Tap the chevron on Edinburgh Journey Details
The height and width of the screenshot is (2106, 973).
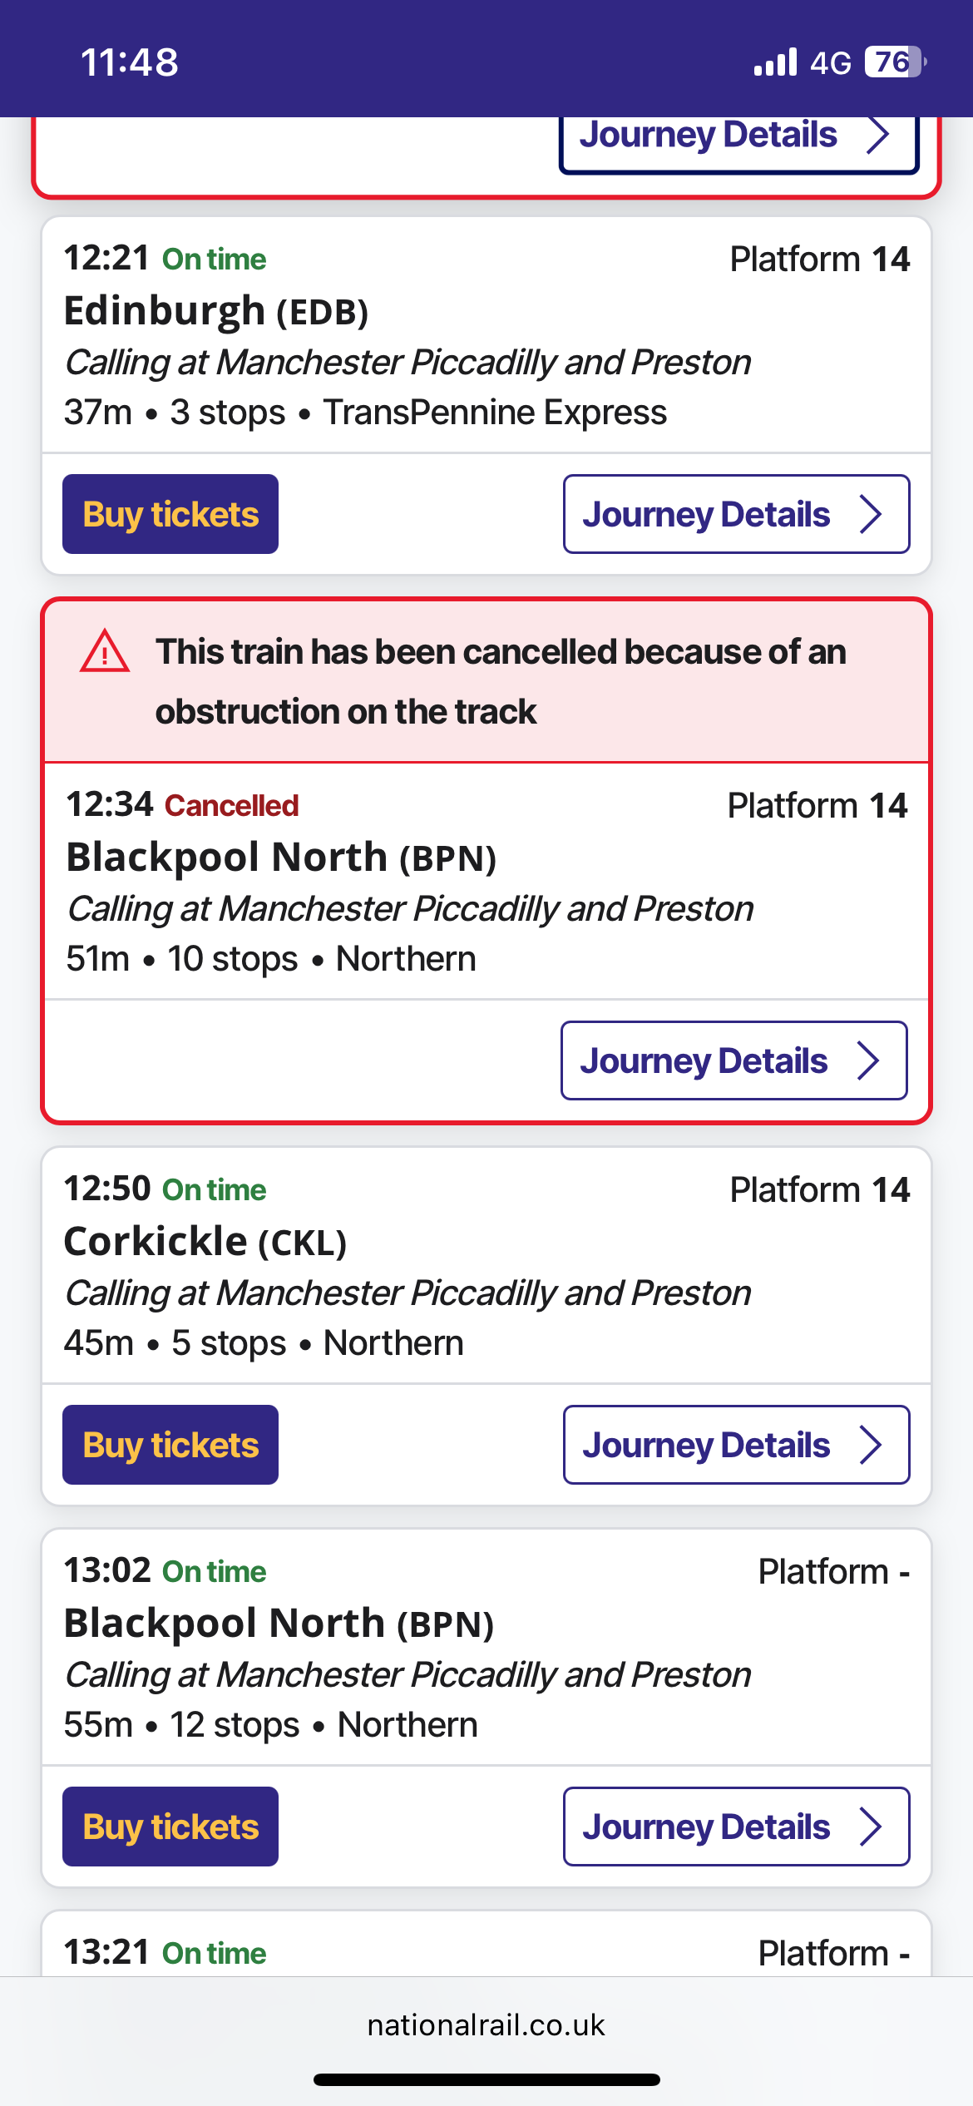(x=871, y=514)
